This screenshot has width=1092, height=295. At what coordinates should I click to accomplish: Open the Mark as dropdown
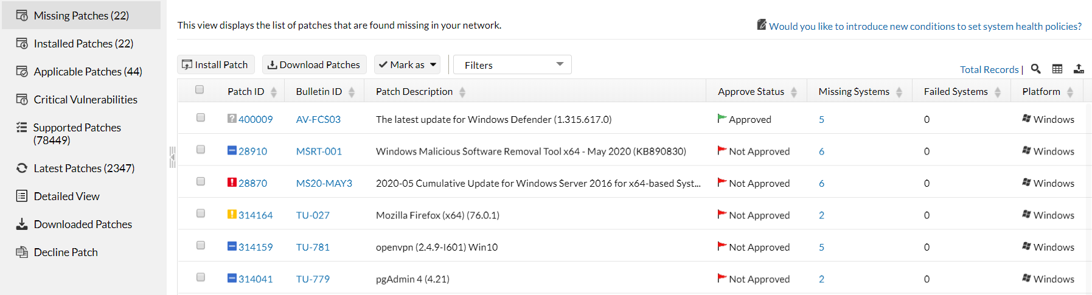[x=407, y=64]
